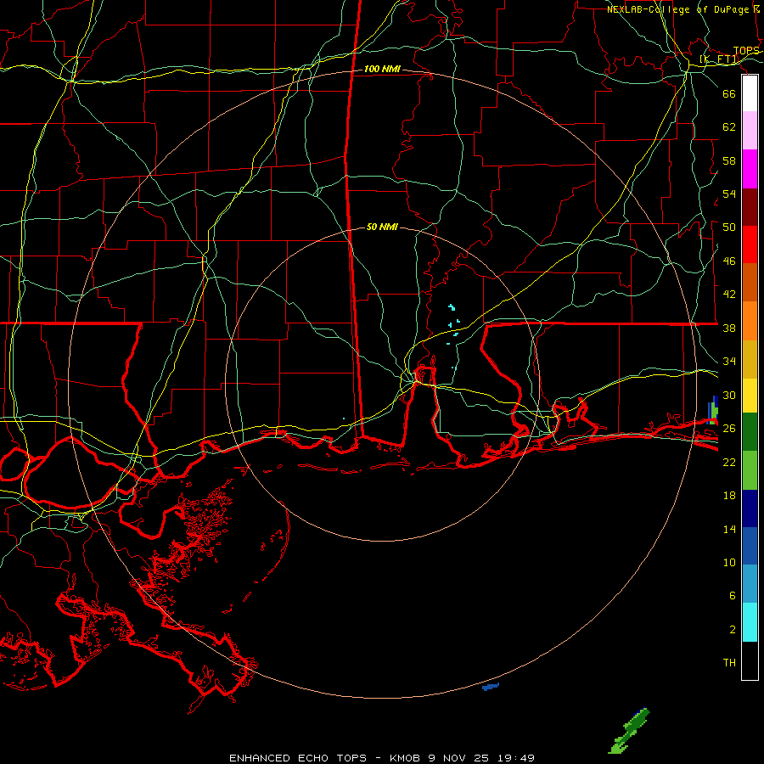This screenshot has width=764, height=764.
Task: Click the '6' legend value
Action: [732, 596]
